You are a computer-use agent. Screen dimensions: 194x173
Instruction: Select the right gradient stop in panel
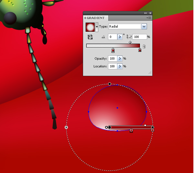point(140,50)
